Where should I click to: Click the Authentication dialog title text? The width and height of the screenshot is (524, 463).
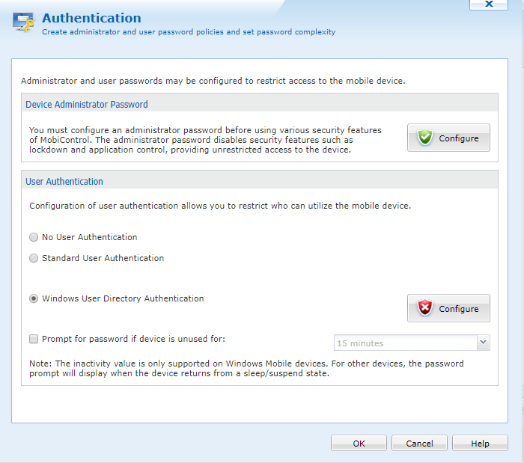[x=91, y=18]
